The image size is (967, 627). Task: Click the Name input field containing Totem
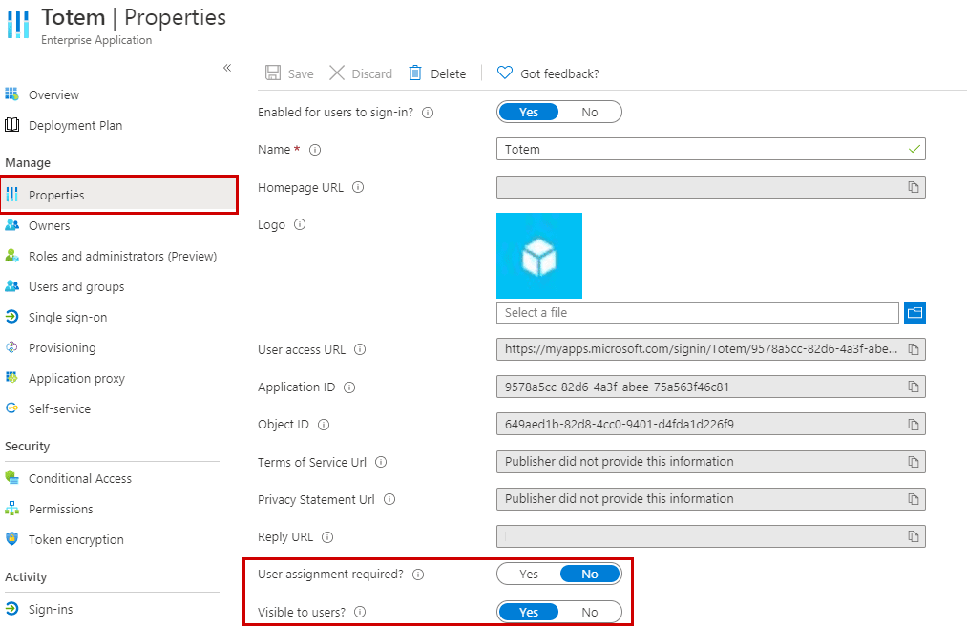pyautogui.click(x=710, y=149)
